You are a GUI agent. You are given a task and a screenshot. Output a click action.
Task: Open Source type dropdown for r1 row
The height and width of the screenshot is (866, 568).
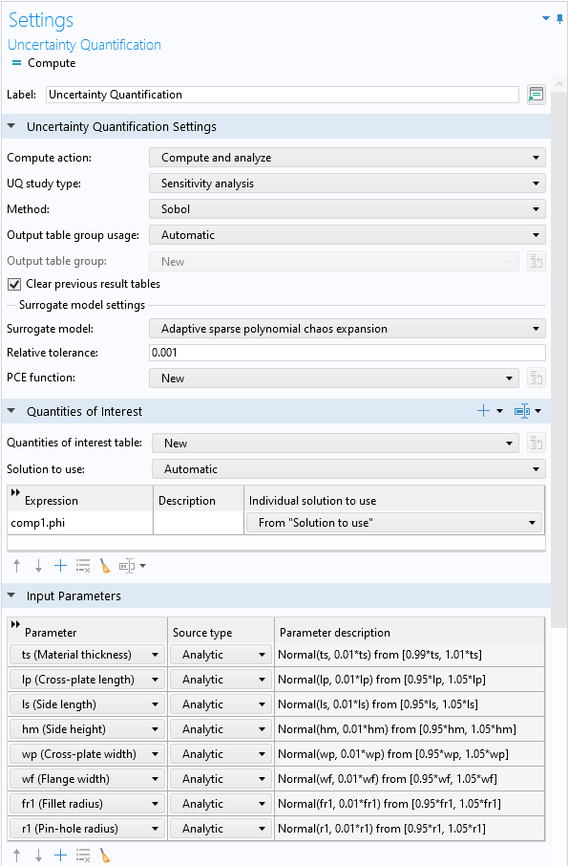[x=221, y=829]
